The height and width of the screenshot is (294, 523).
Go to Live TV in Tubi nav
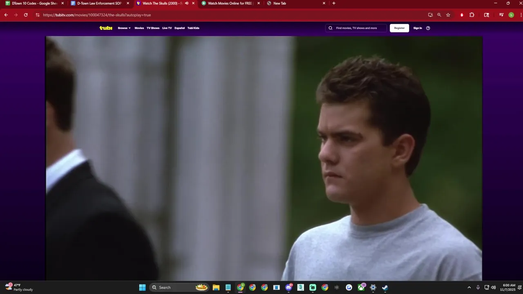(x=167, y=28)
